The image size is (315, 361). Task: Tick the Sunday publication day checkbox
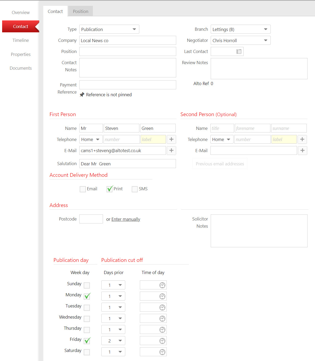(87, 285)
